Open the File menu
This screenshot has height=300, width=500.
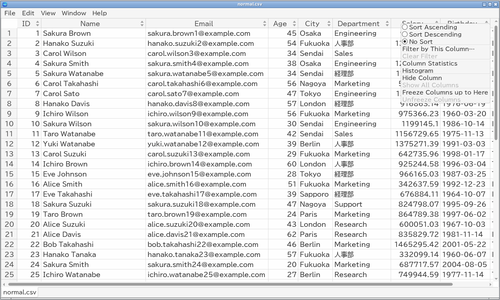10,13
